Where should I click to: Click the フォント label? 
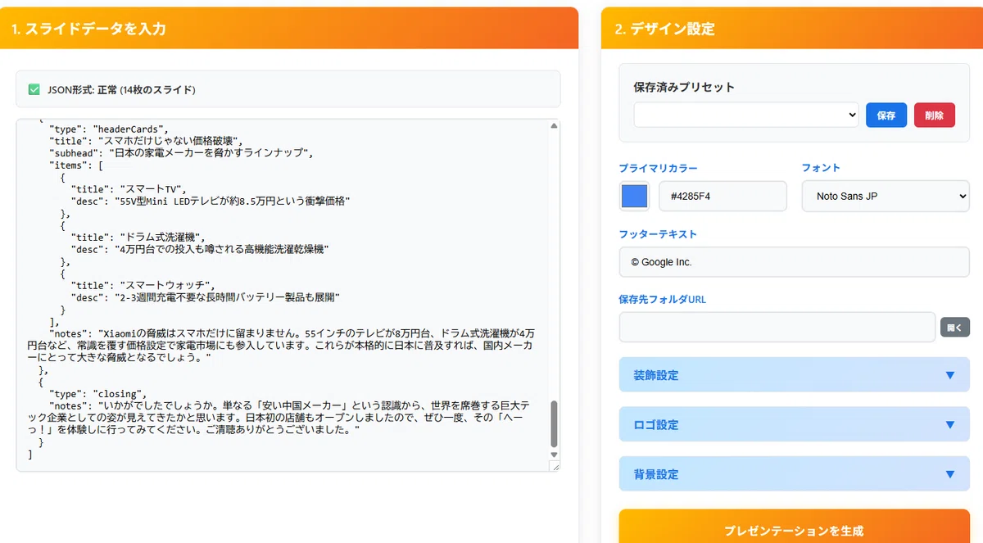(x=821, y=168)
